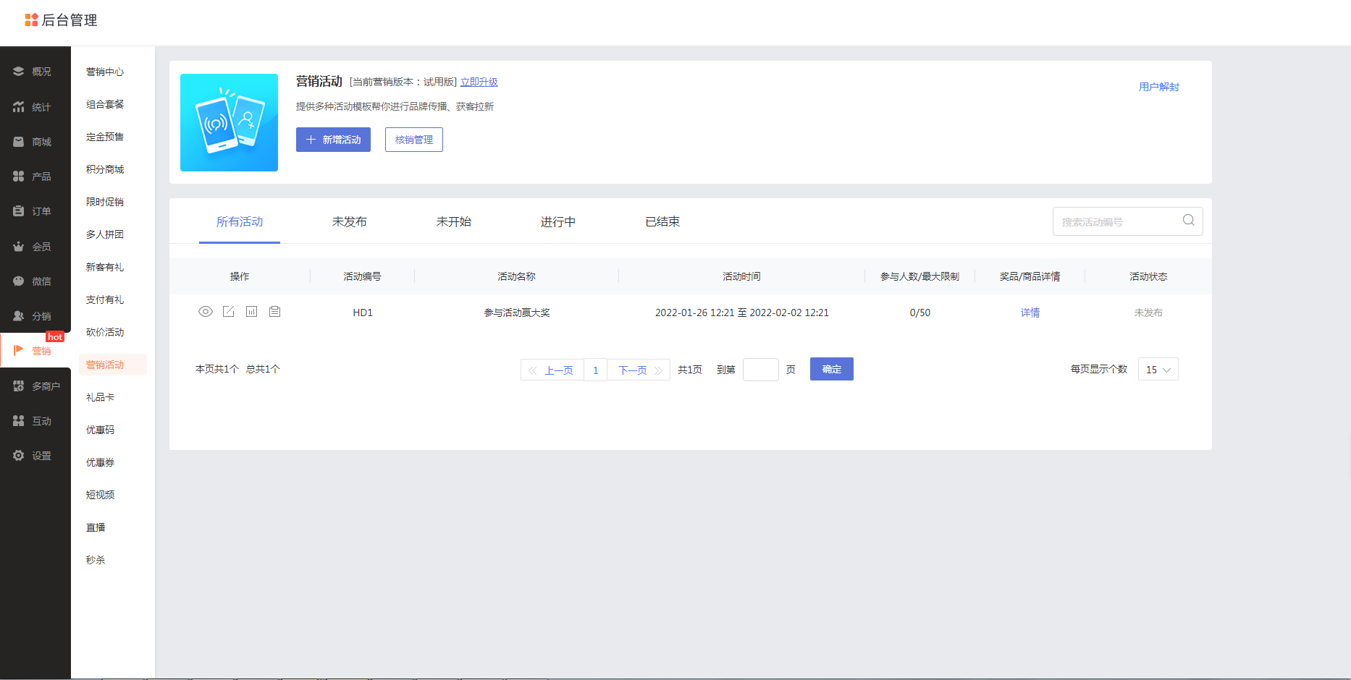Switch to the 未发布 tab
The image size is (1351, 680).
(x=349, y=222)
